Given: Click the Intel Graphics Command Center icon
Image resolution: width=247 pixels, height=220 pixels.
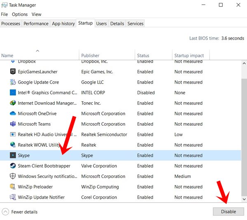Looking at the screenshot, I should [13, 93].
